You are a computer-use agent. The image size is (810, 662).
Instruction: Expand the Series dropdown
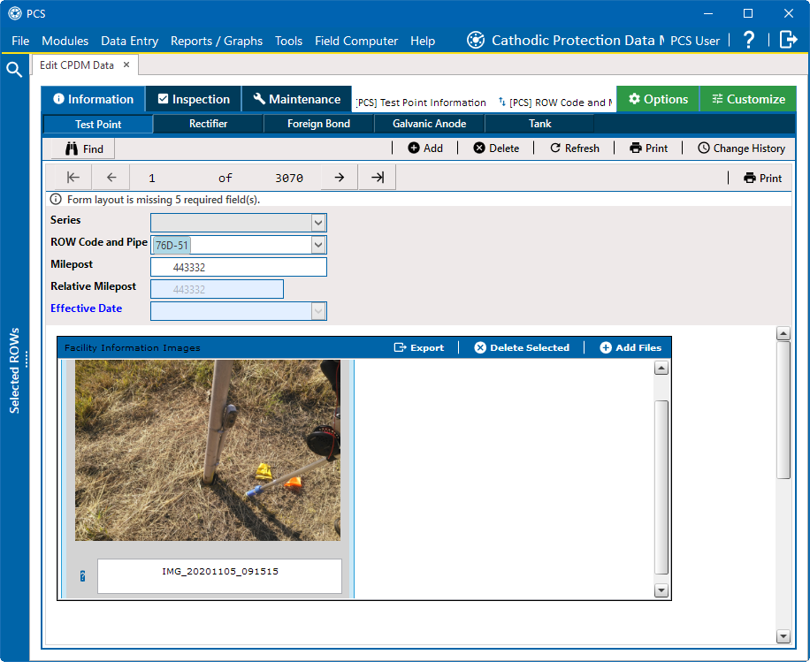pos(318,223)
